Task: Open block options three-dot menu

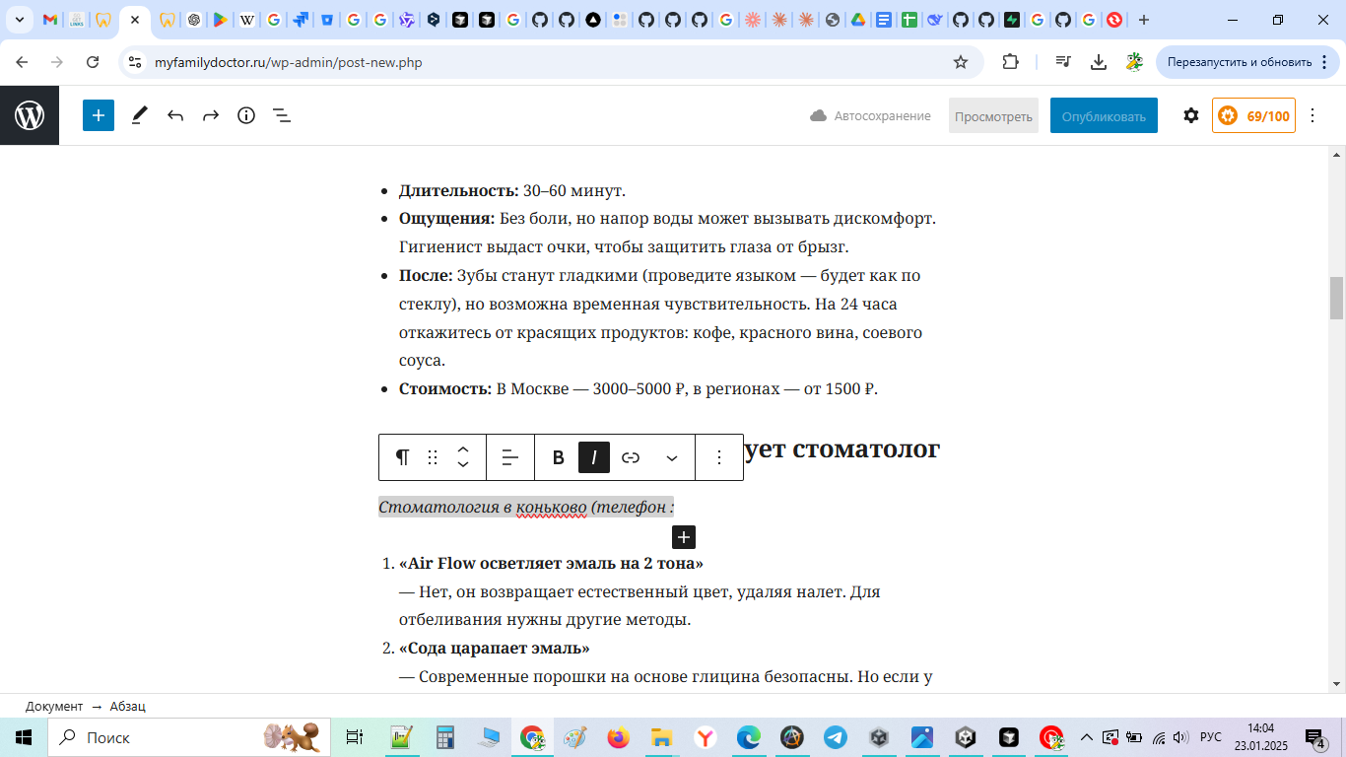Action: tap(719, 457)
